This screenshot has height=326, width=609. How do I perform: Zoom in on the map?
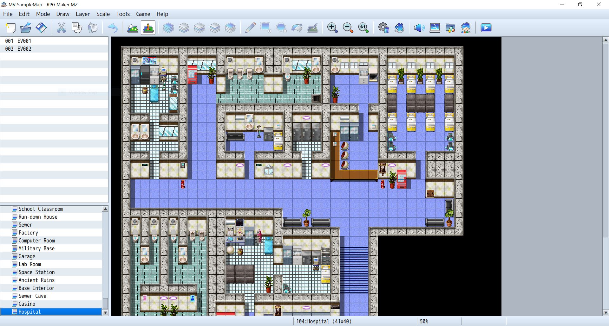tap(332, 28)
